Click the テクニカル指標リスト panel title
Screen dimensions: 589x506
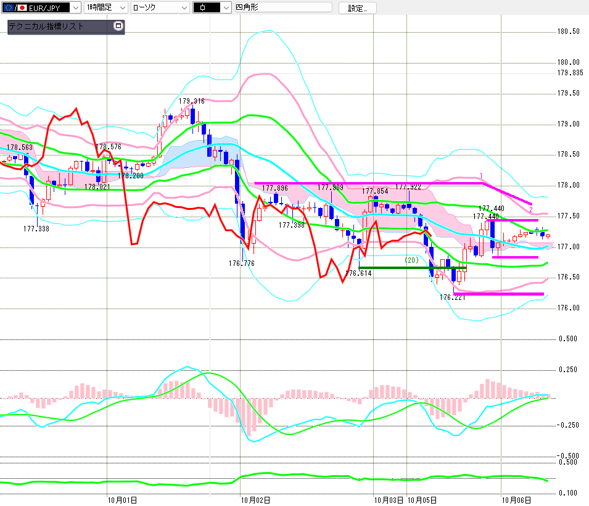(x=46, y=27)
